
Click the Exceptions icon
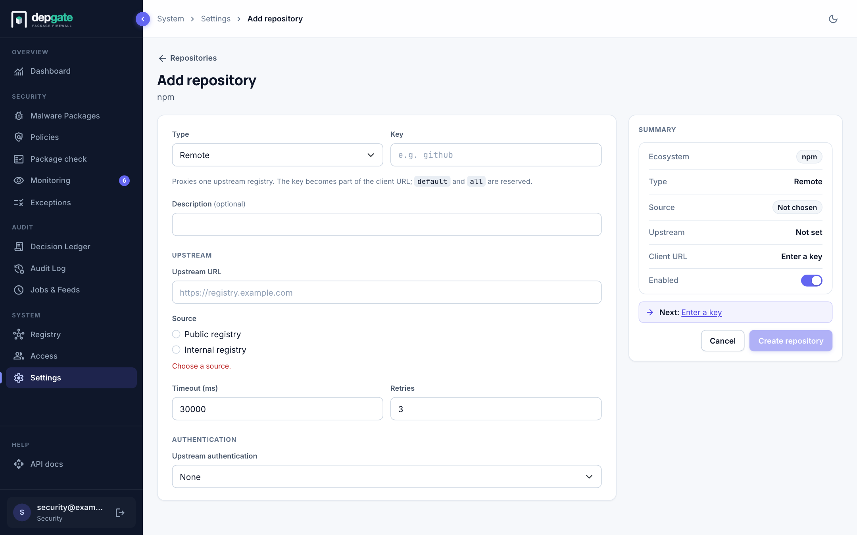tap(19, 203)
